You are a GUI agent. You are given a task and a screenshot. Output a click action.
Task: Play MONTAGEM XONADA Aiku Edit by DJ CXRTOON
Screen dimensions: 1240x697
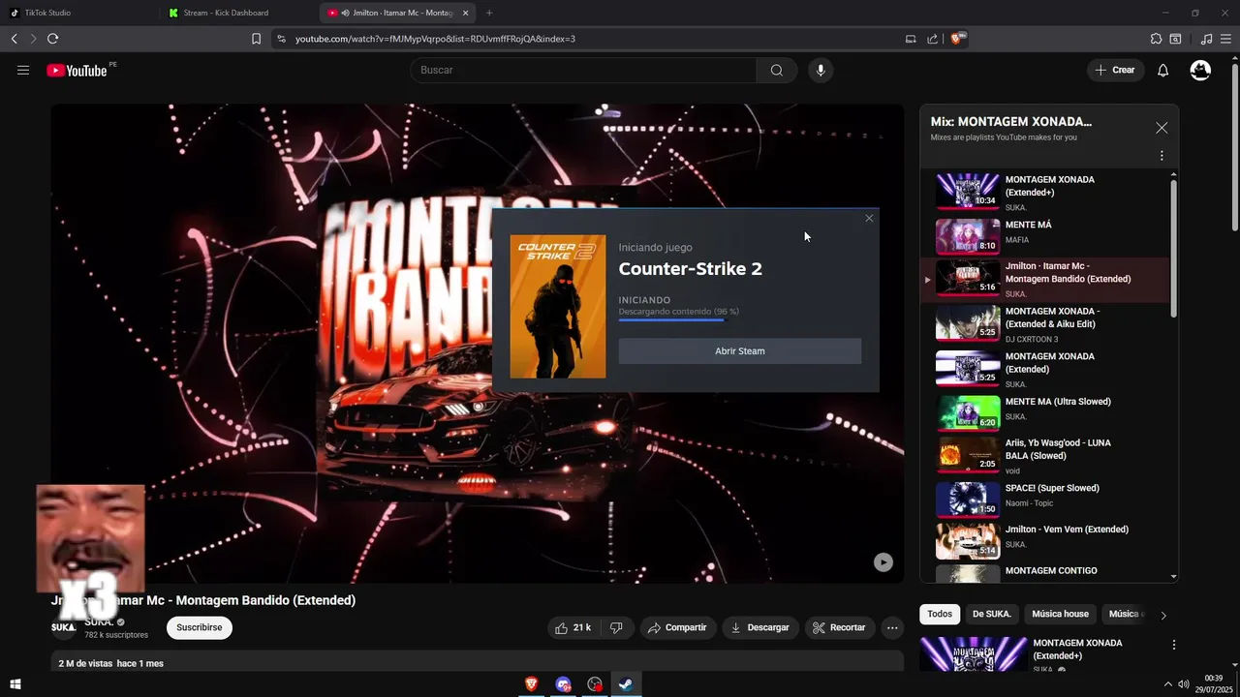(1046, 324)
